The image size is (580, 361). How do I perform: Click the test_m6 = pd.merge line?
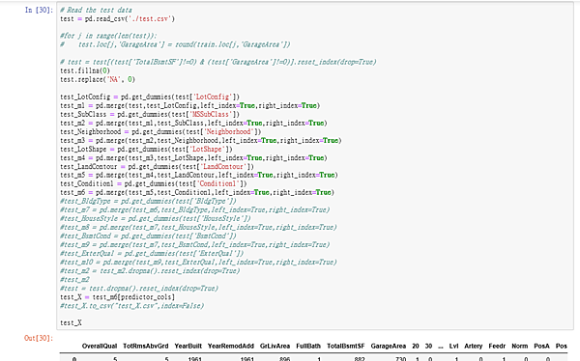pyautogui.click(x=197, y=192)
